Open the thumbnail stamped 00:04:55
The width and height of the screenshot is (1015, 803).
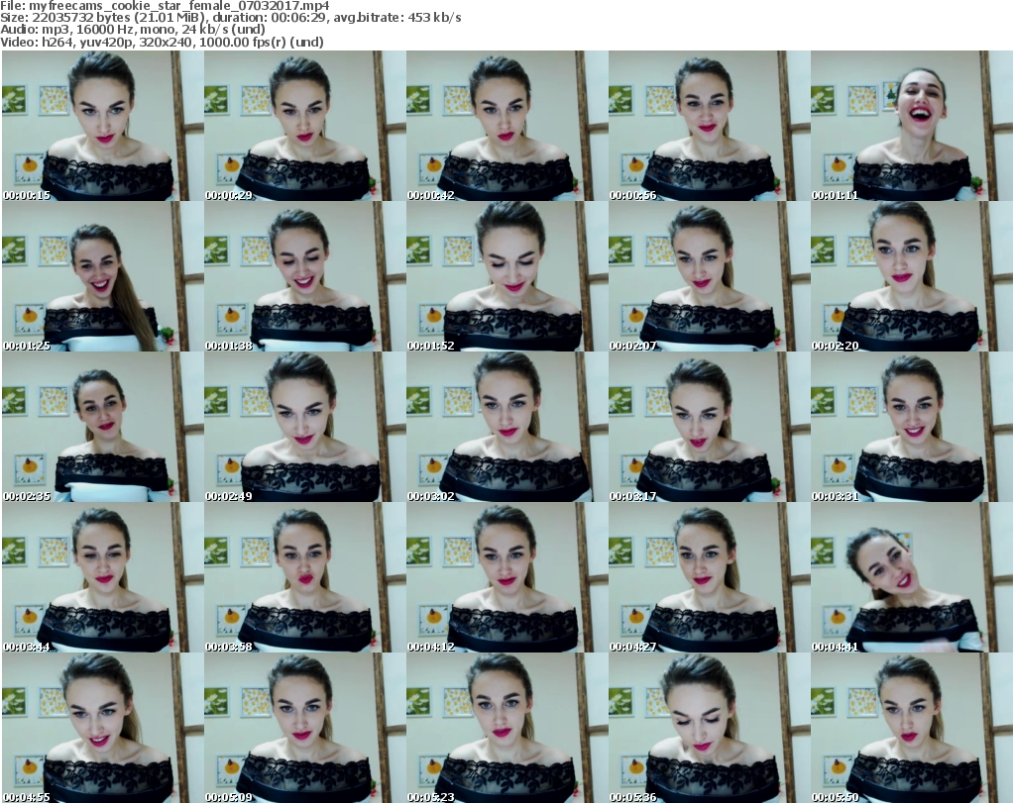103,728
